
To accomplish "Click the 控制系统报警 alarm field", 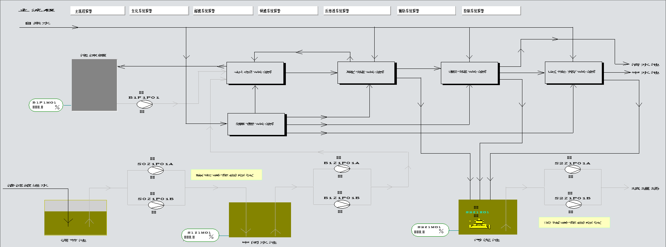I will [x=491, y=11].
